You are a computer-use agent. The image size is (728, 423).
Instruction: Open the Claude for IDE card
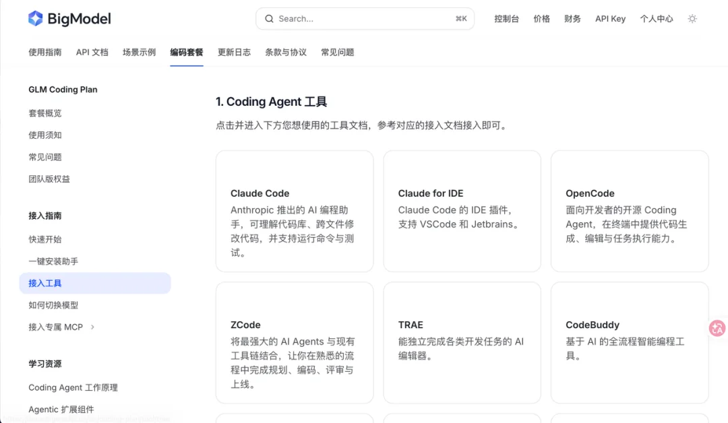(462, 211)
